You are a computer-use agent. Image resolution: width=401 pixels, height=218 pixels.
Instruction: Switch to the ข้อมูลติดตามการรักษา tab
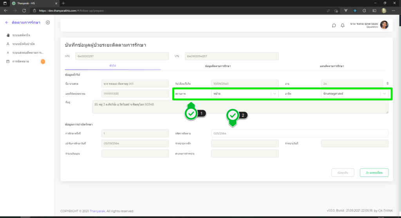[x=218, y=66]
